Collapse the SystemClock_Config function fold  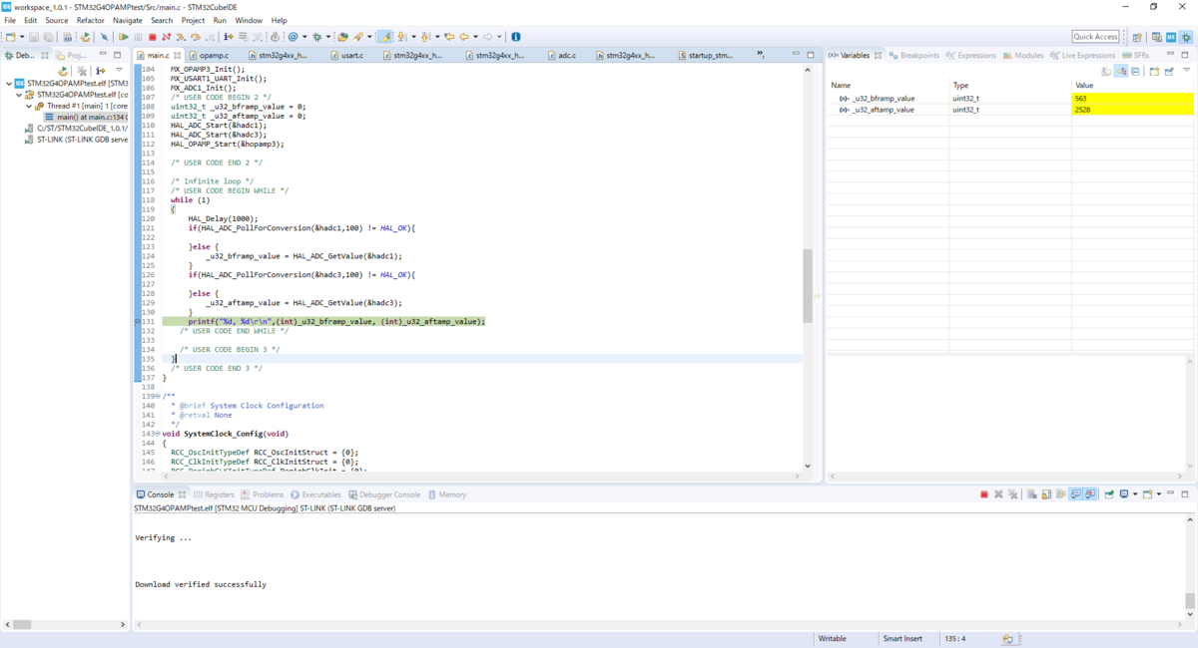[159, 434]
